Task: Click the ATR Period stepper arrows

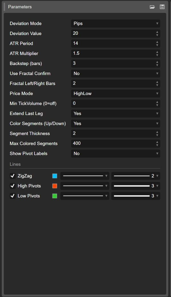Action: tap(157, 43)
